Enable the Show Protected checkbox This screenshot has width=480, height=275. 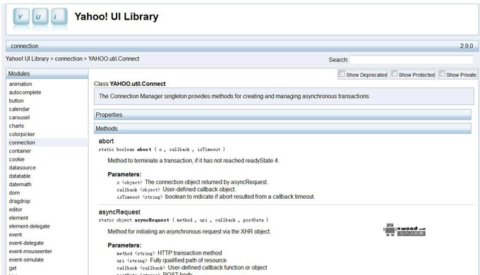pyautogui.click(x=395, y=74)
